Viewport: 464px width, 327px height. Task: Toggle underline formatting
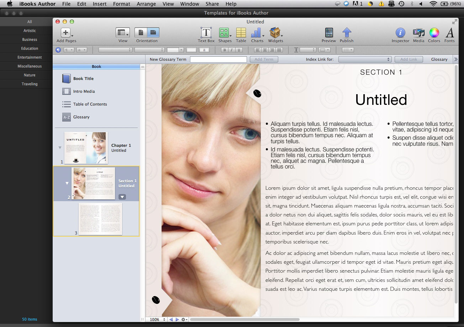(x=239, y=50)
